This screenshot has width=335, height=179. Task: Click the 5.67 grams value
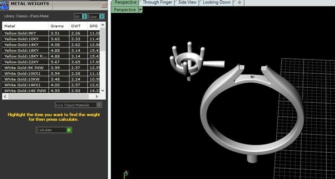[x=55, y=62]
